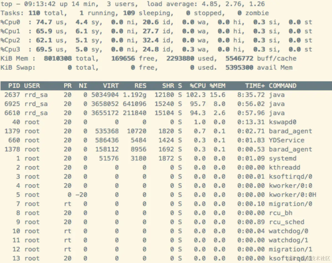Click the %MEM column header

pyautogui.click(x=217, y=86)
